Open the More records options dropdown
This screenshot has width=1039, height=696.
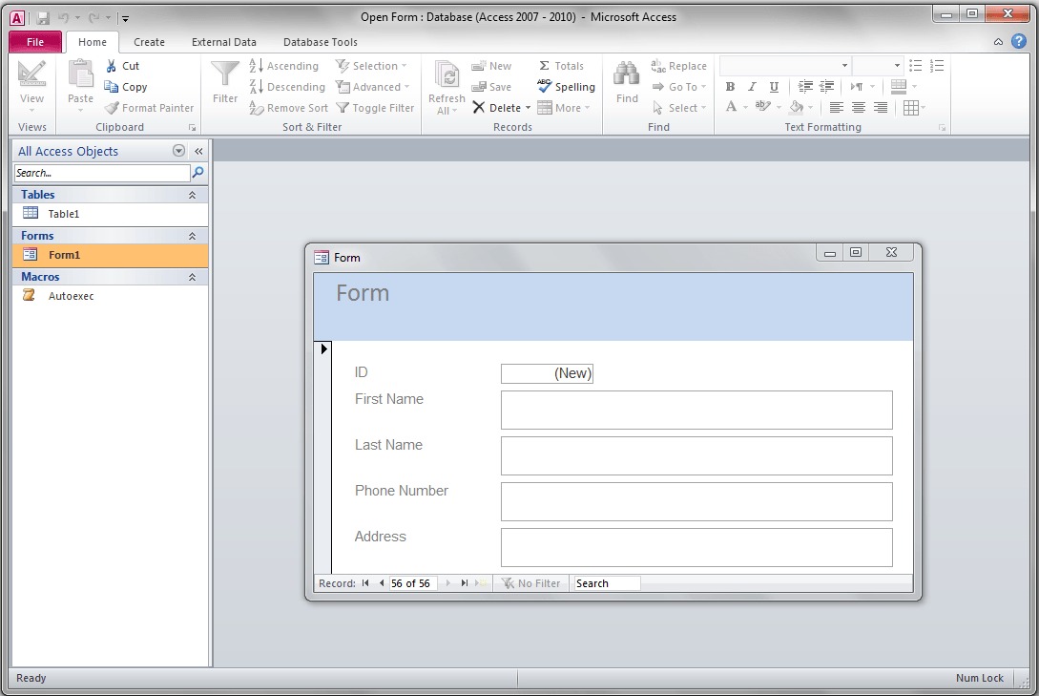563,108
